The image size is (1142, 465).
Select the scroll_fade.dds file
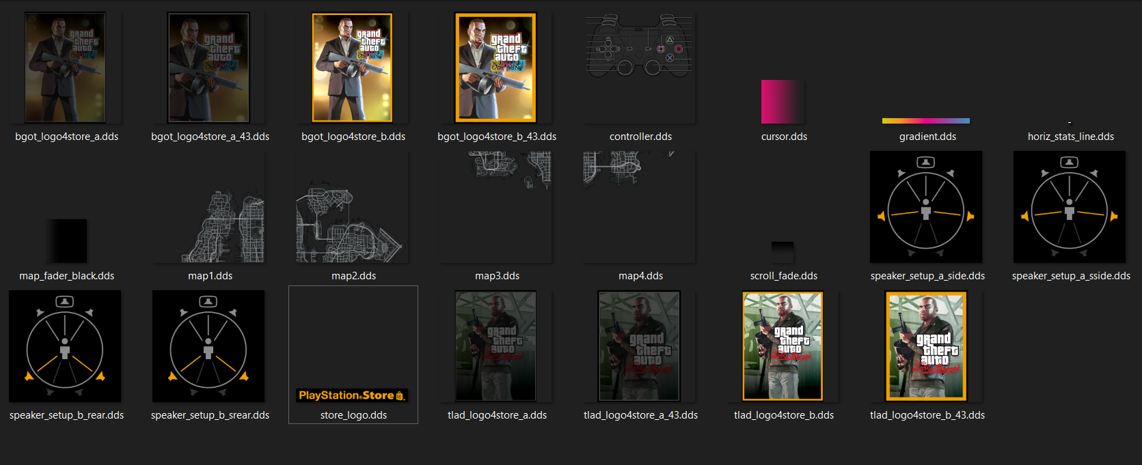[783, 253]
